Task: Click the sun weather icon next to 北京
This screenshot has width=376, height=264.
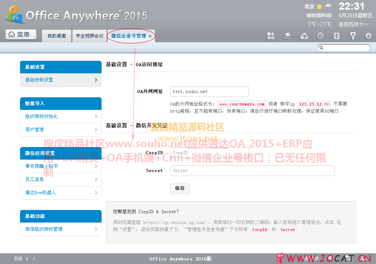Action: (x=319, y=7)
